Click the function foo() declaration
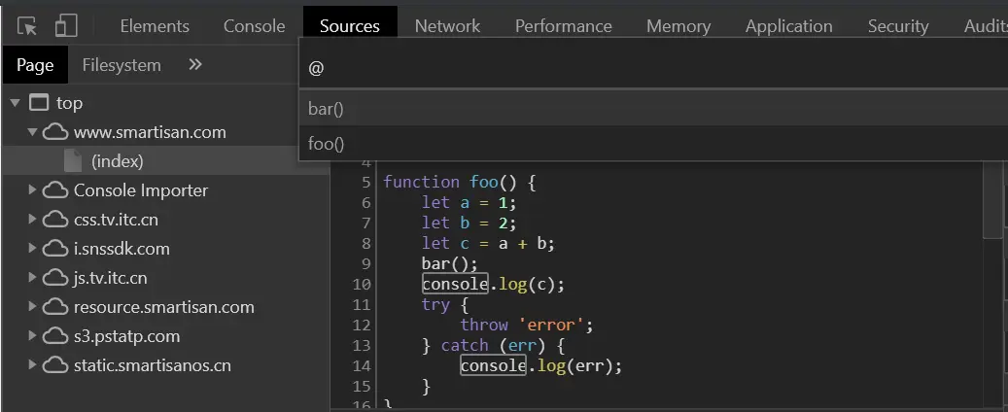 point(460,183)
